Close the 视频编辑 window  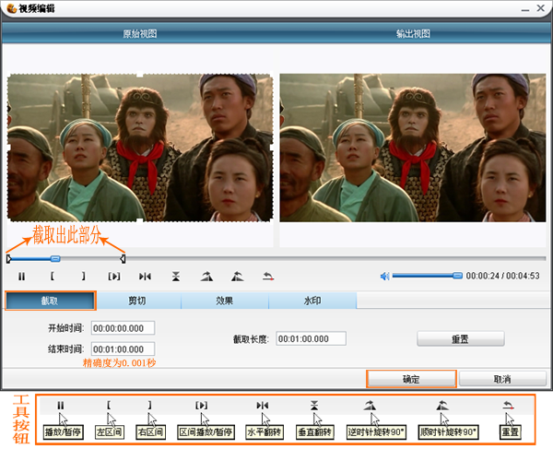pyautogui.click(x=541, y=7)
